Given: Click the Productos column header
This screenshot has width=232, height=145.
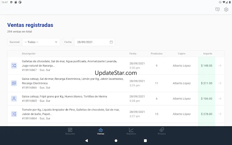Looking at the screenshot, I should click(156, 54).
